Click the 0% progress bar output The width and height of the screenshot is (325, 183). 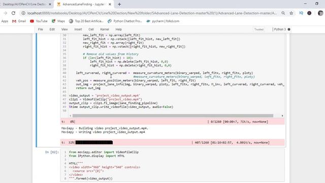173,122
